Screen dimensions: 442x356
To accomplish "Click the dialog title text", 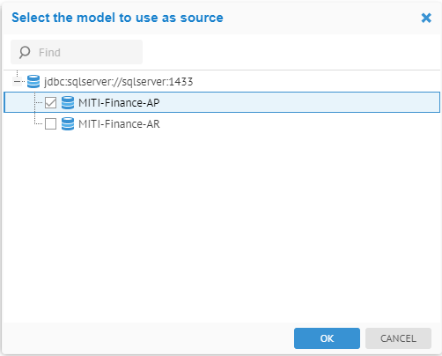I will pos(117,18).
